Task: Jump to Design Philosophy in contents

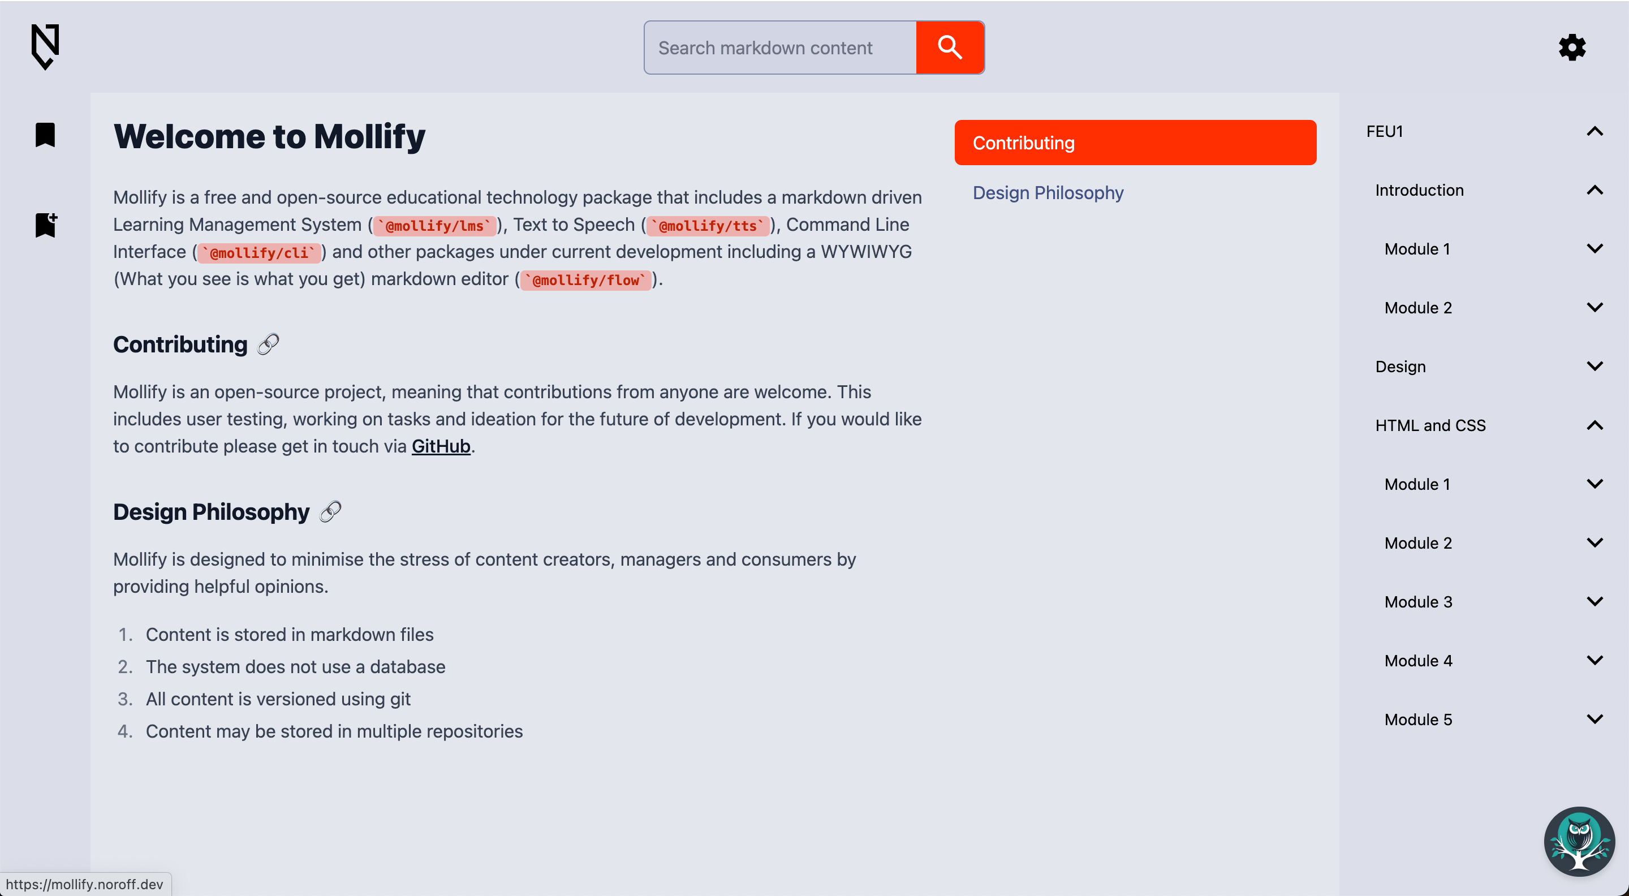Action: [1047, 193]
